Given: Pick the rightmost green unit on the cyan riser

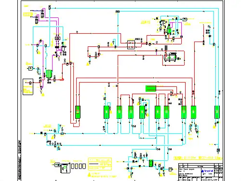Looking at the screenshot, I should 217,112.
